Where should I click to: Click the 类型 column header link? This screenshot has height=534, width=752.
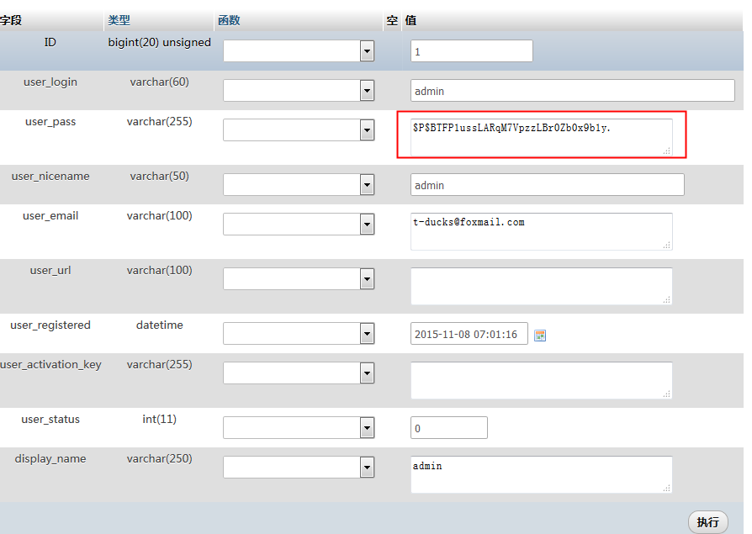tap(119, 20)
